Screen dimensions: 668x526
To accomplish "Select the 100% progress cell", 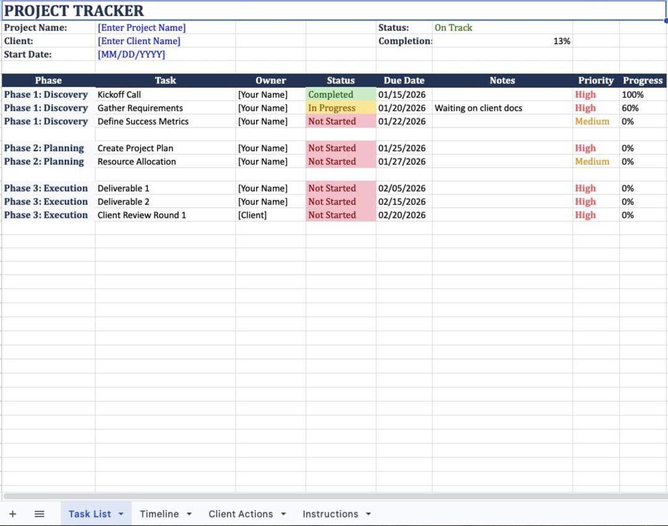I will (643, 95).
